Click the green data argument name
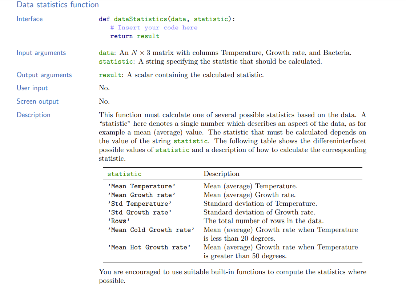406x289 pixels. [x=106, y=53]
